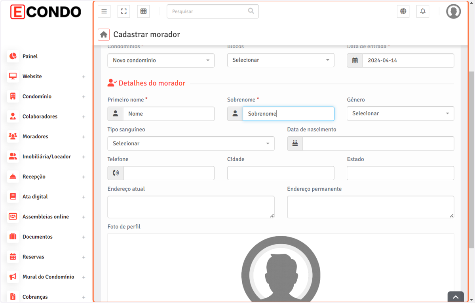The width and height of the screenshot is (475, 303).
Task: Click the Data de nascimento field
Action: (378, 143)
